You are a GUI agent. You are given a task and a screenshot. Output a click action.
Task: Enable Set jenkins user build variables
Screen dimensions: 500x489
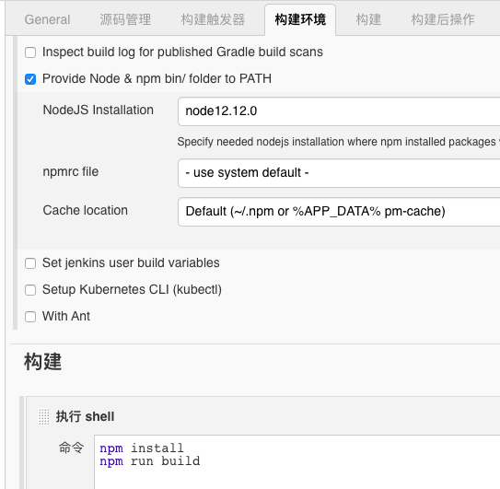tap(30, 263)
